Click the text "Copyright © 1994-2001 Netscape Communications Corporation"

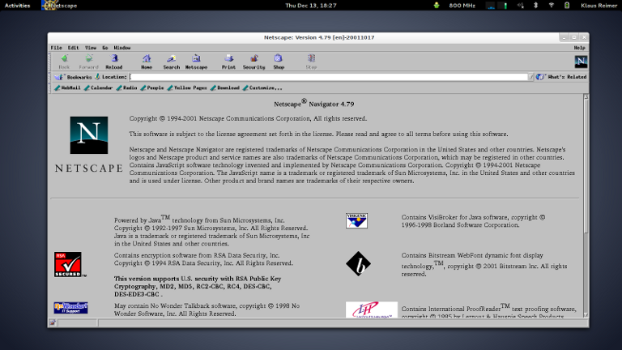click(219, 118)
